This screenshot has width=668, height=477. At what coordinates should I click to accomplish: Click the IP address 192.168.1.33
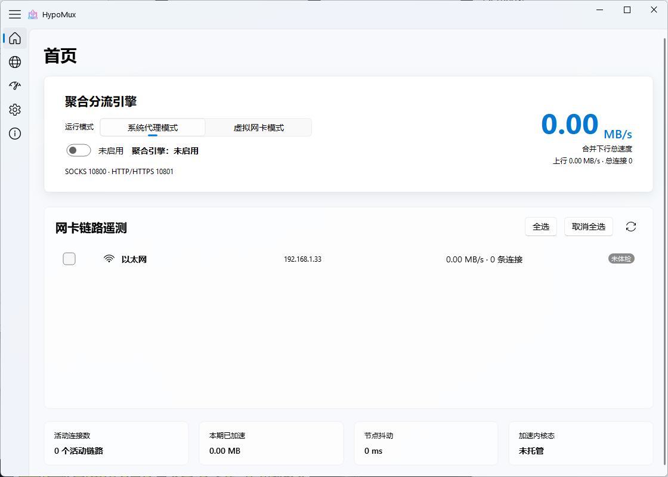click(303, 259)
